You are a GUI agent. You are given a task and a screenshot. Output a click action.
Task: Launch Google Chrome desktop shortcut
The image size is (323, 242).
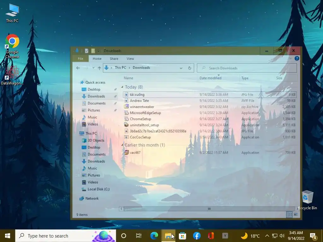12,46
